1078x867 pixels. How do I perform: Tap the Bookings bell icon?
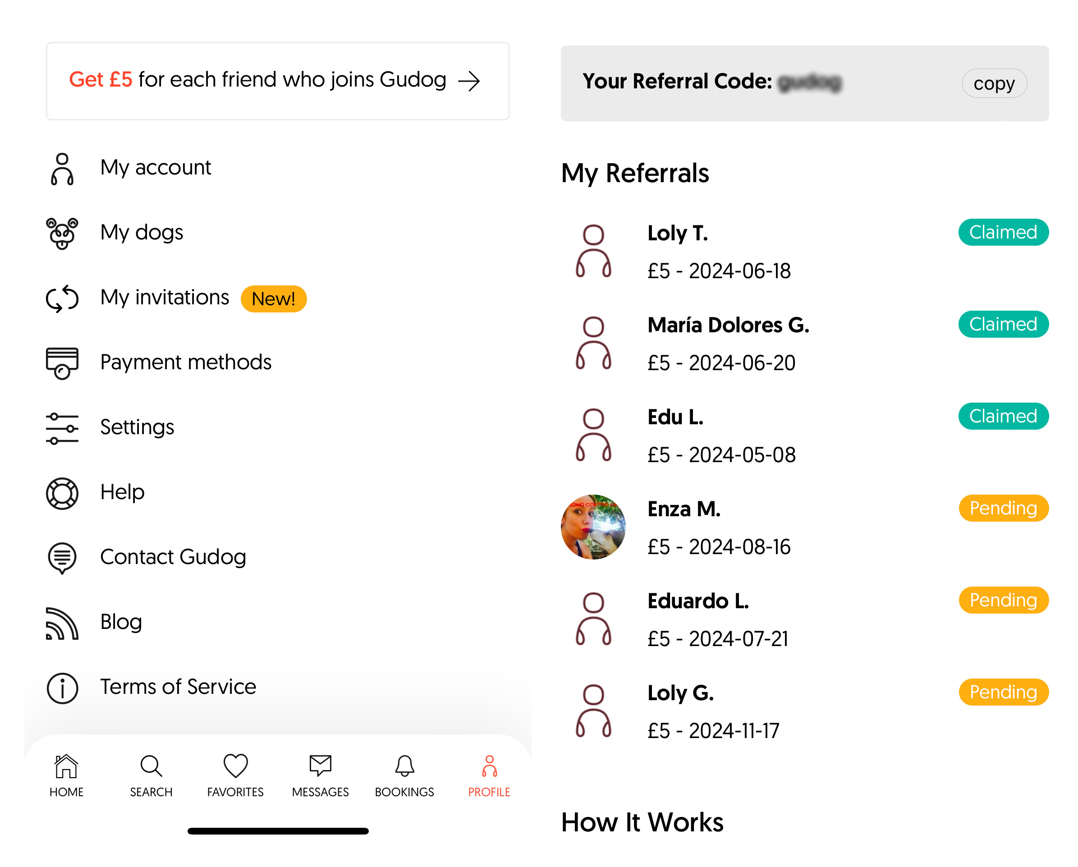click(x=404, y=764)
